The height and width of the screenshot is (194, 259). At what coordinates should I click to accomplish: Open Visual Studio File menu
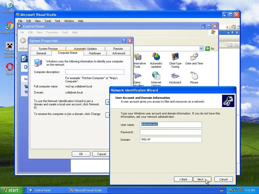20,21
